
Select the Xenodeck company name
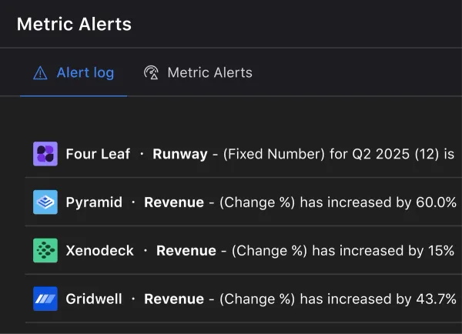tap(100, 251)
